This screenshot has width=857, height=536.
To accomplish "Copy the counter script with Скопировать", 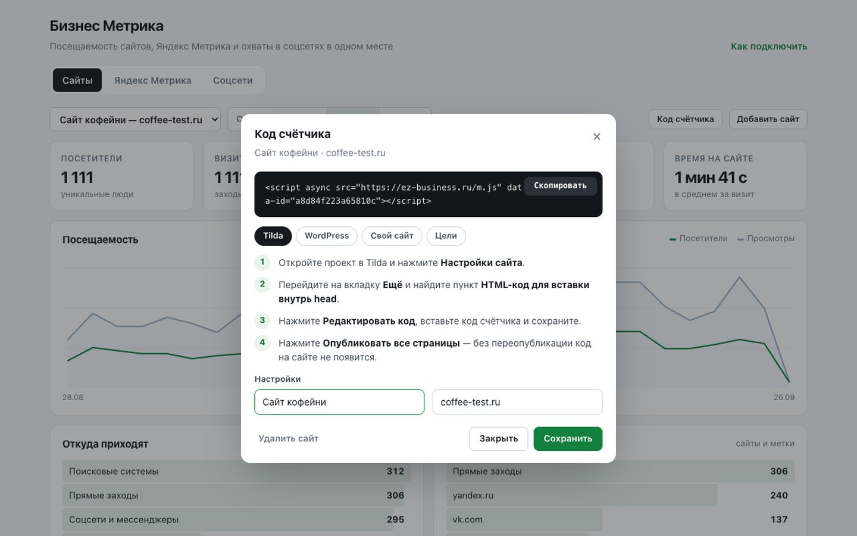I will [x=560, y=186].
